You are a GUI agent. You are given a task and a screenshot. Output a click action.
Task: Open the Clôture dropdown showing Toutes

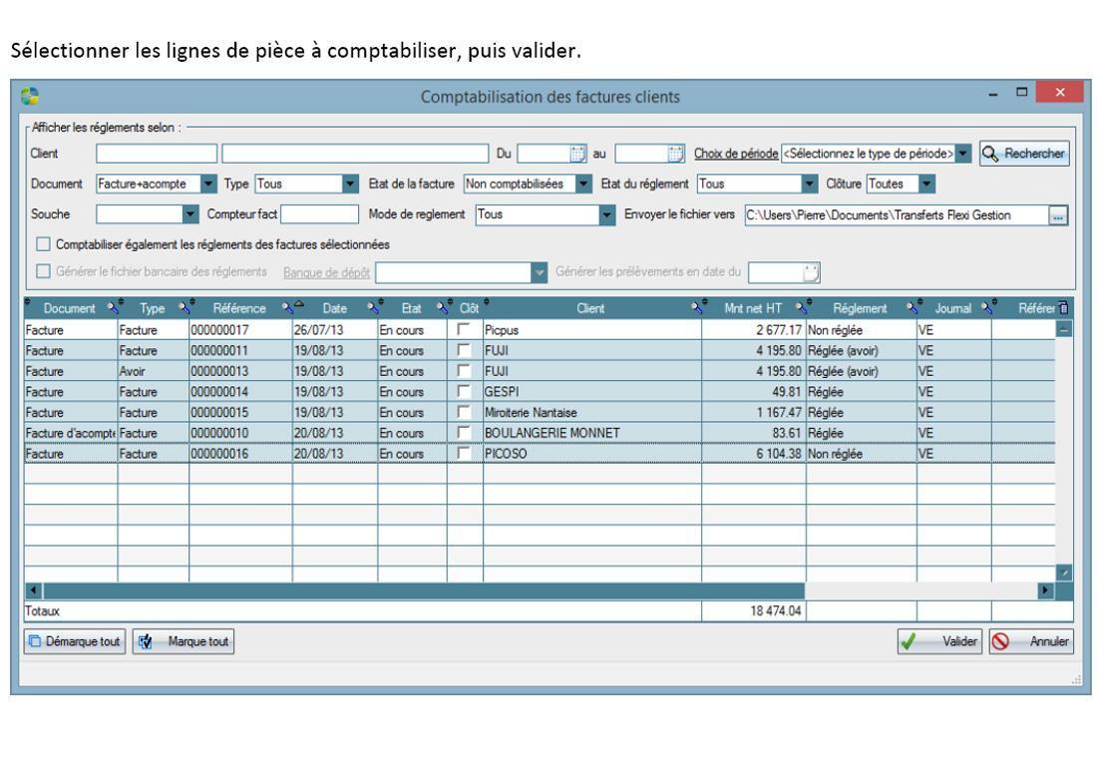[x=925, y=184]
